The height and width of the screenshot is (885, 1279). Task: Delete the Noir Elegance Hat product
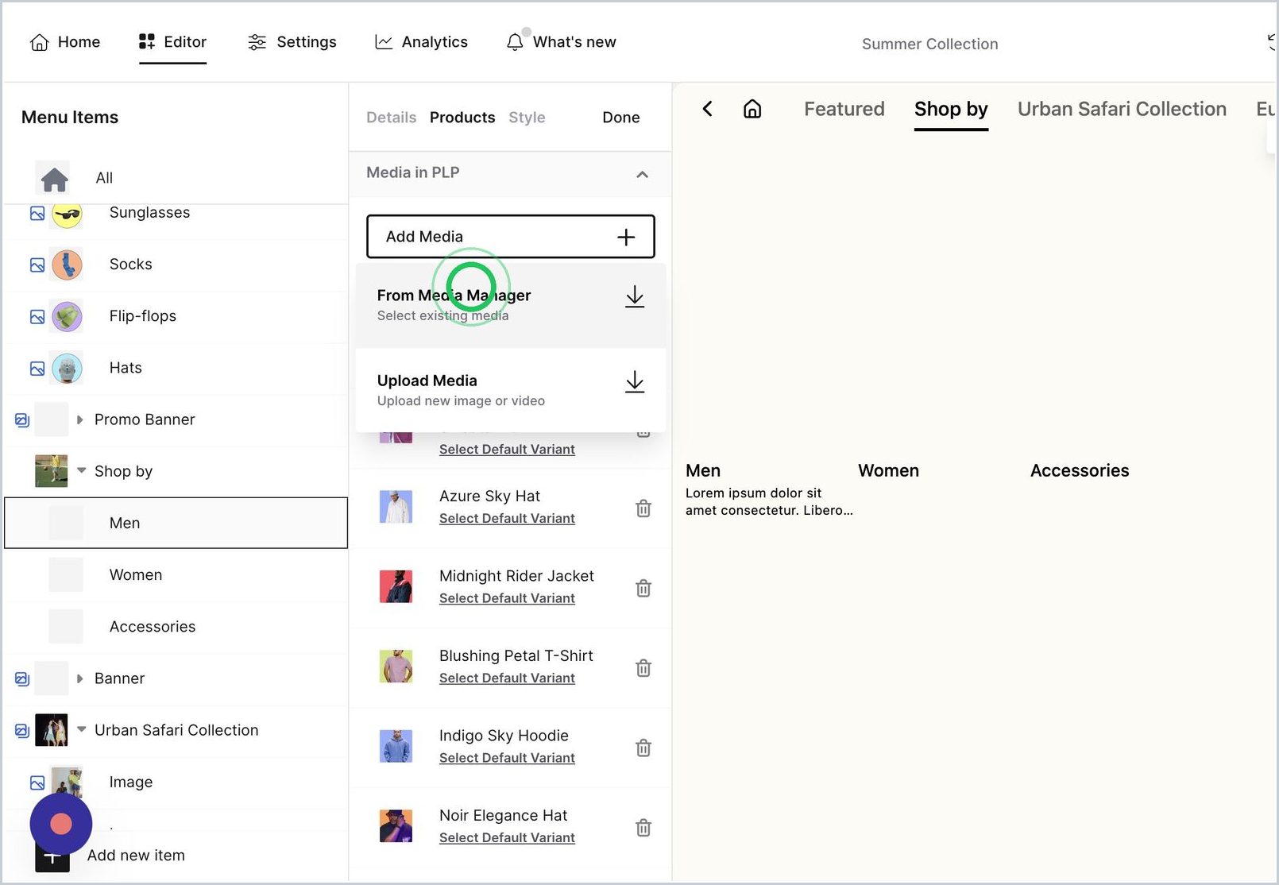tap(643, 828)
